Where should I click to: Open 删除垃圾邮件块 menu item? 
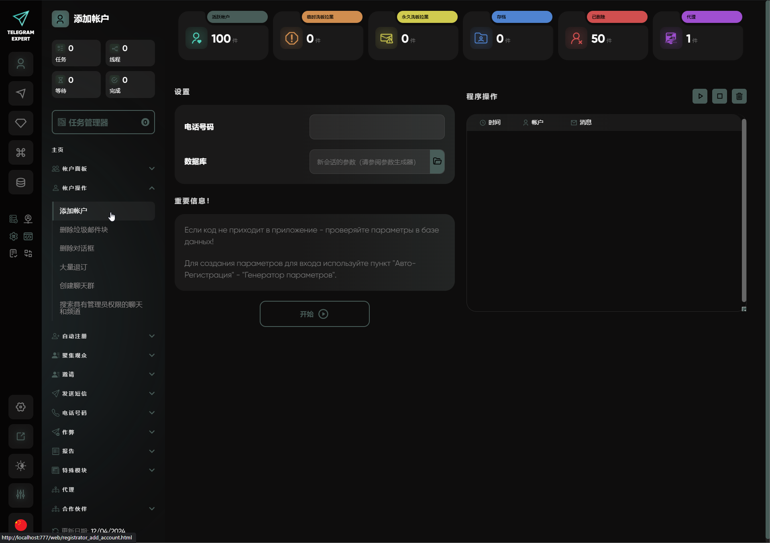click(x=84, y=230)
